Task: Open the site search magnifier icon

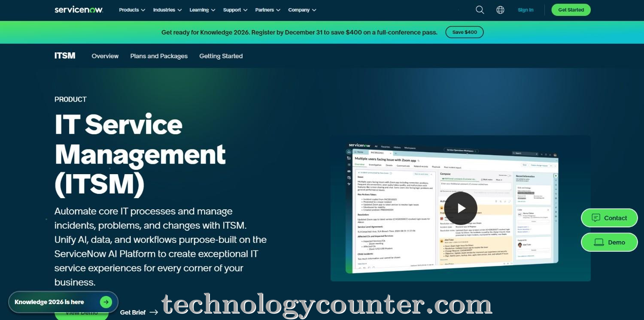Action: click(x=480, y=9)
